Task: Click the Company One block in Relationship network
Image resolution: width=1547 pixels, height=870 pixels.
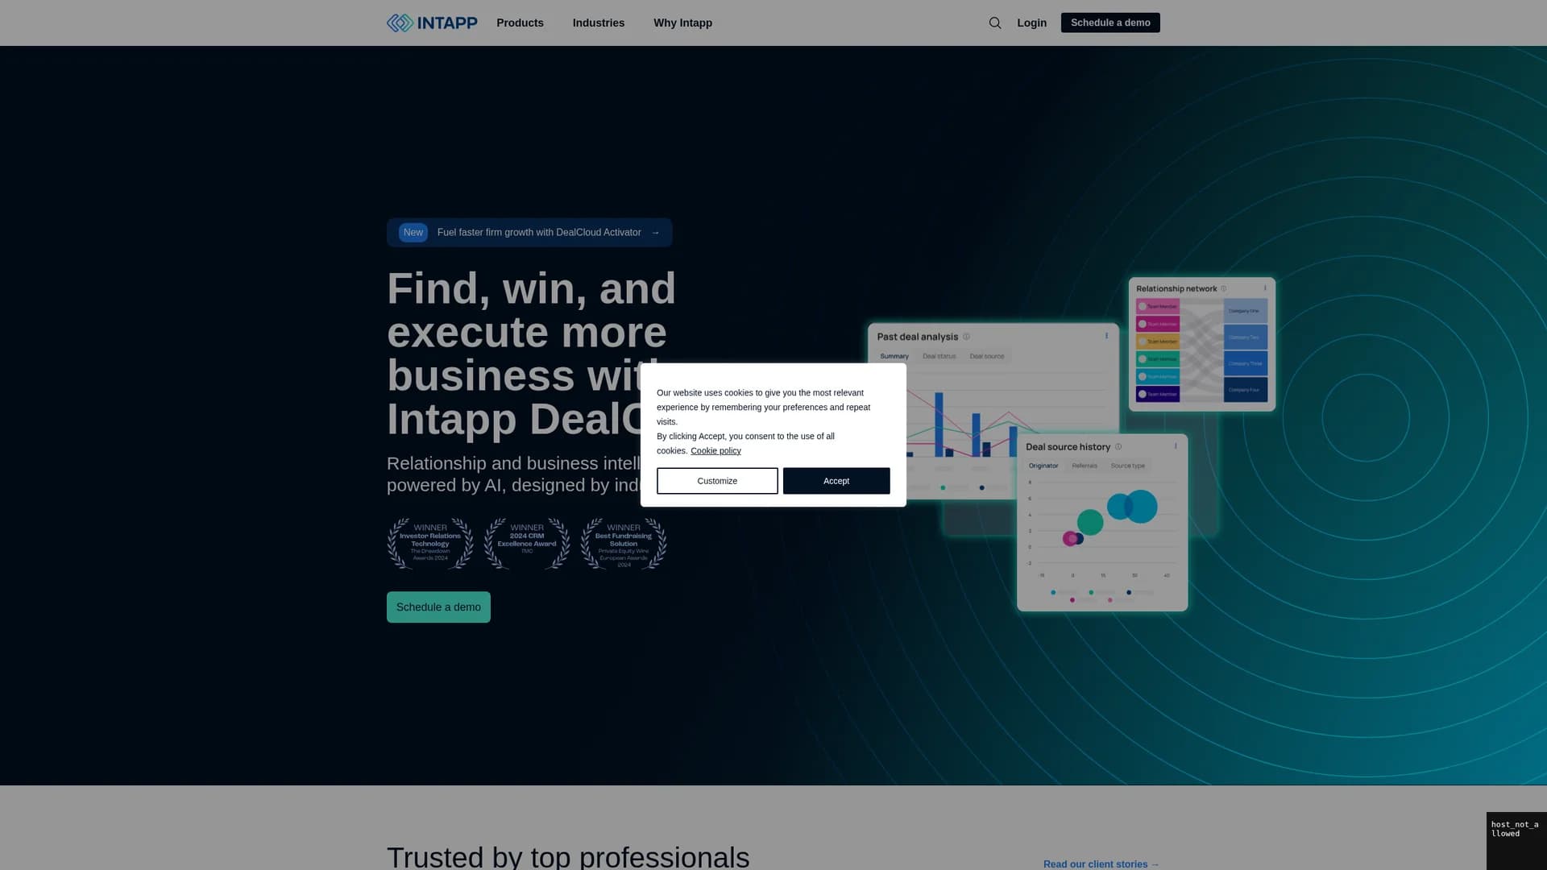Action: point(1246,311)
